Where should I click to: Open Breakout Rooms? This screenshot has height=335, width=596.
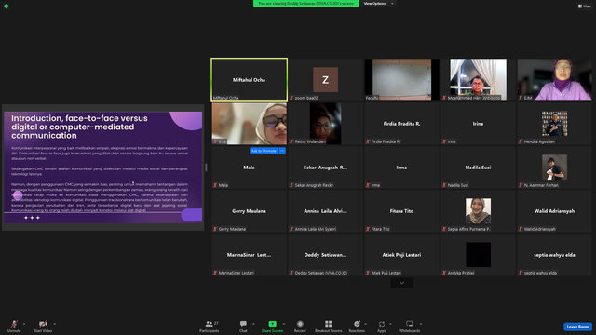(x=329, y=326)
